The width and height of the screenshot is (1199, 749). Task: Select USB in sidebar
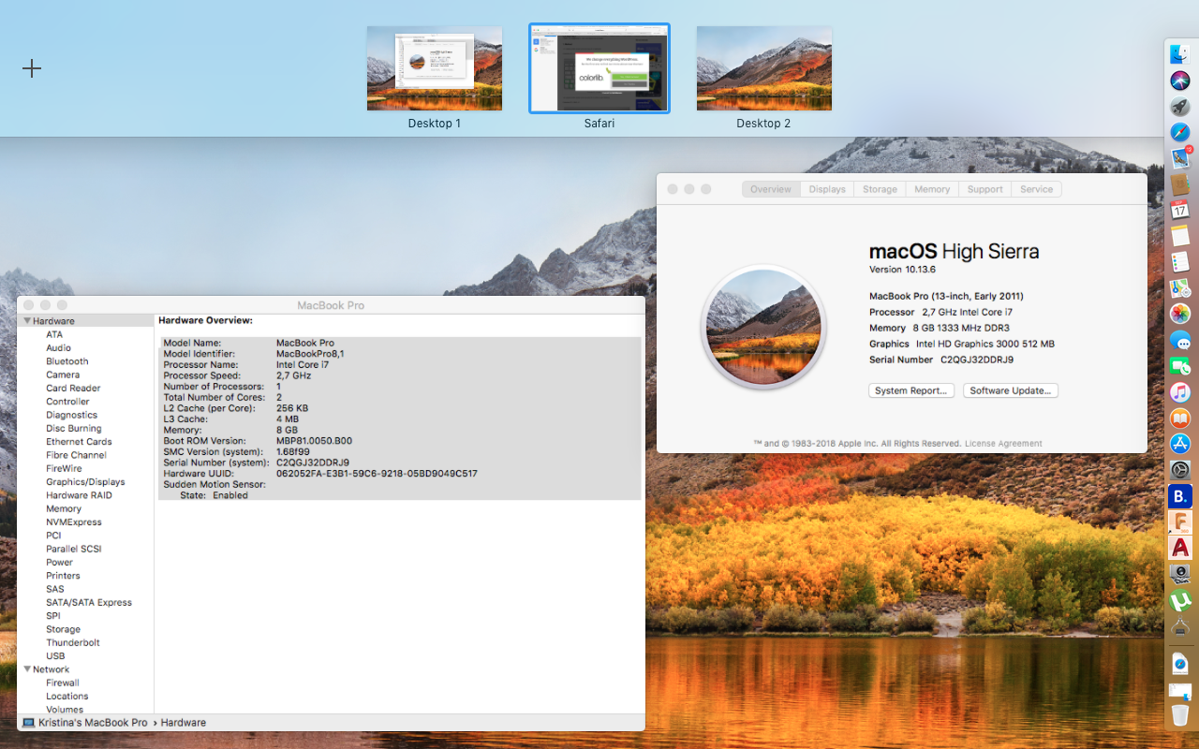click(x=55, y=656)
